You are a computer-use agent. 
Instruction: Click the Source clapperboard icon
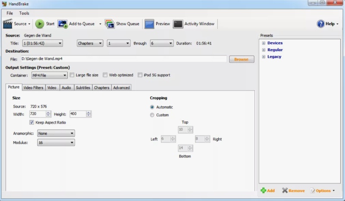click(x=7, y=24)
